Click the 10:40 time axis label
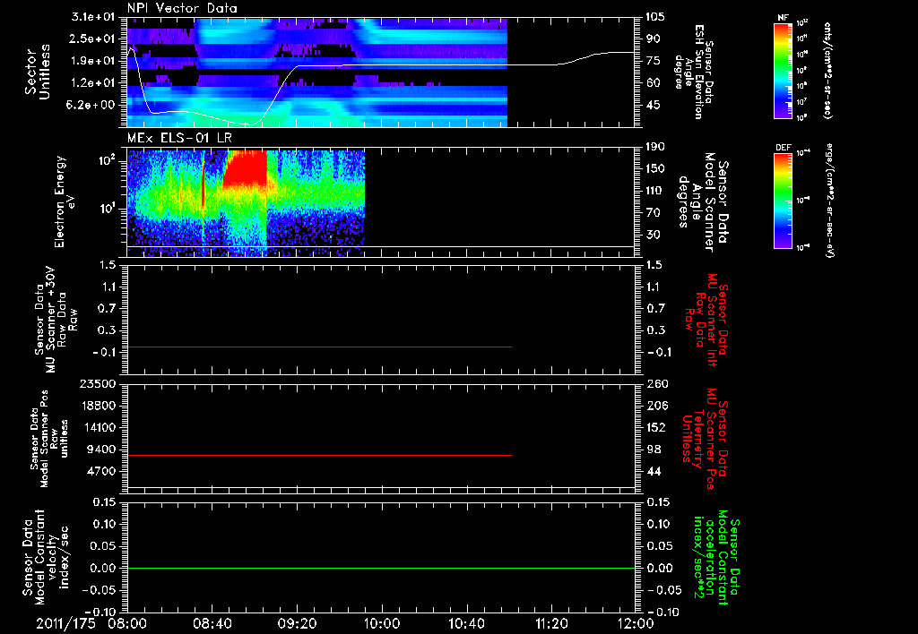The image size is (918, 634). (x=466, y=623)
